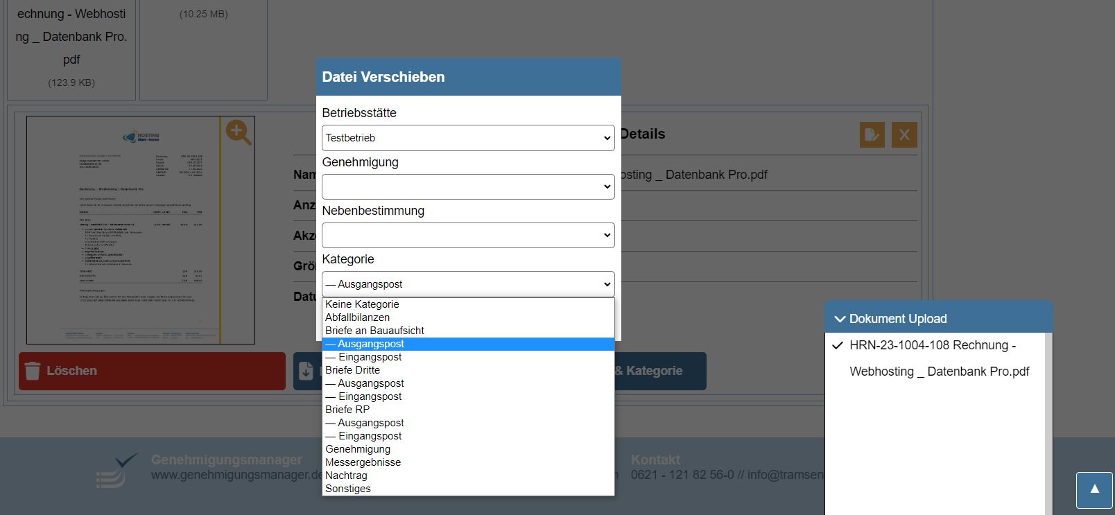This screenshot has width=1115, height=515.
Task: Click the file download icon
Action: click(x=306, y=371)
